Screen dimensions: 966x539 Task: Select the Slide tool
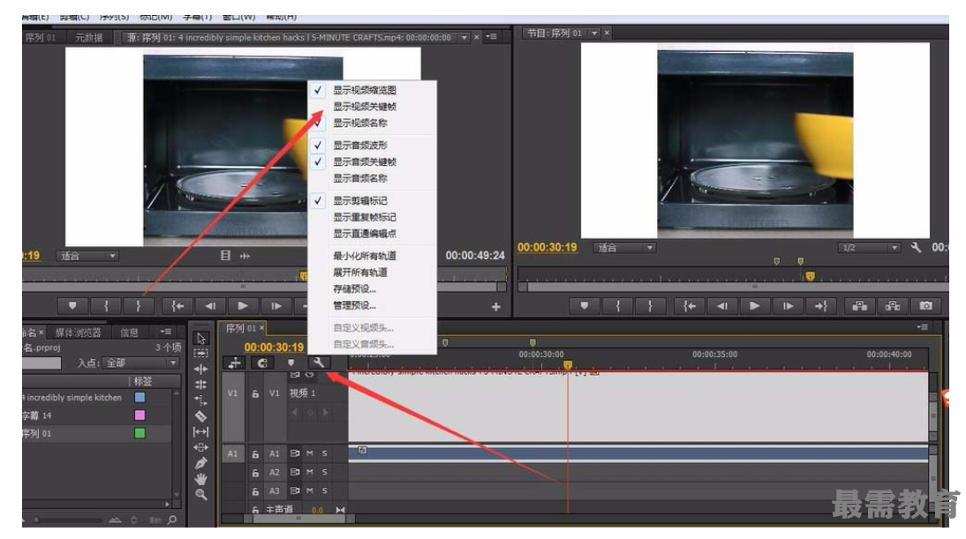click(x=200, y=447)
